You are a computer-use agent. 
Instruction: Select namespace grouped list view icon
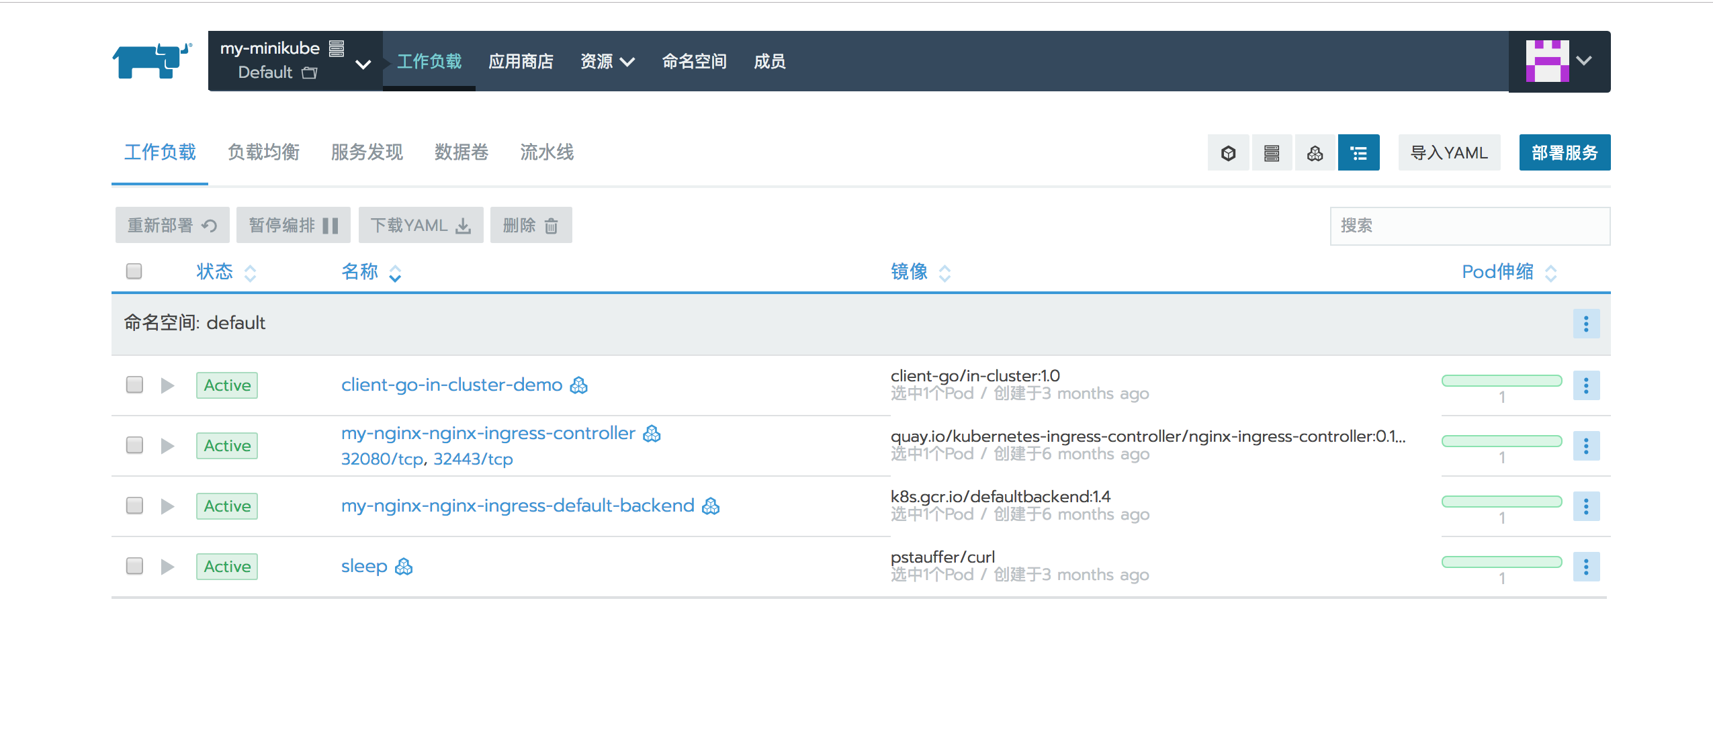[x=1358, y=153]
